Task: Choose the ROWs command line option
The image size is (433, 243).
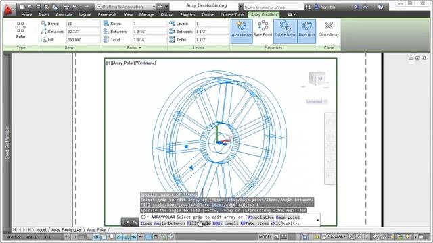Action: [x=217, y=223]
